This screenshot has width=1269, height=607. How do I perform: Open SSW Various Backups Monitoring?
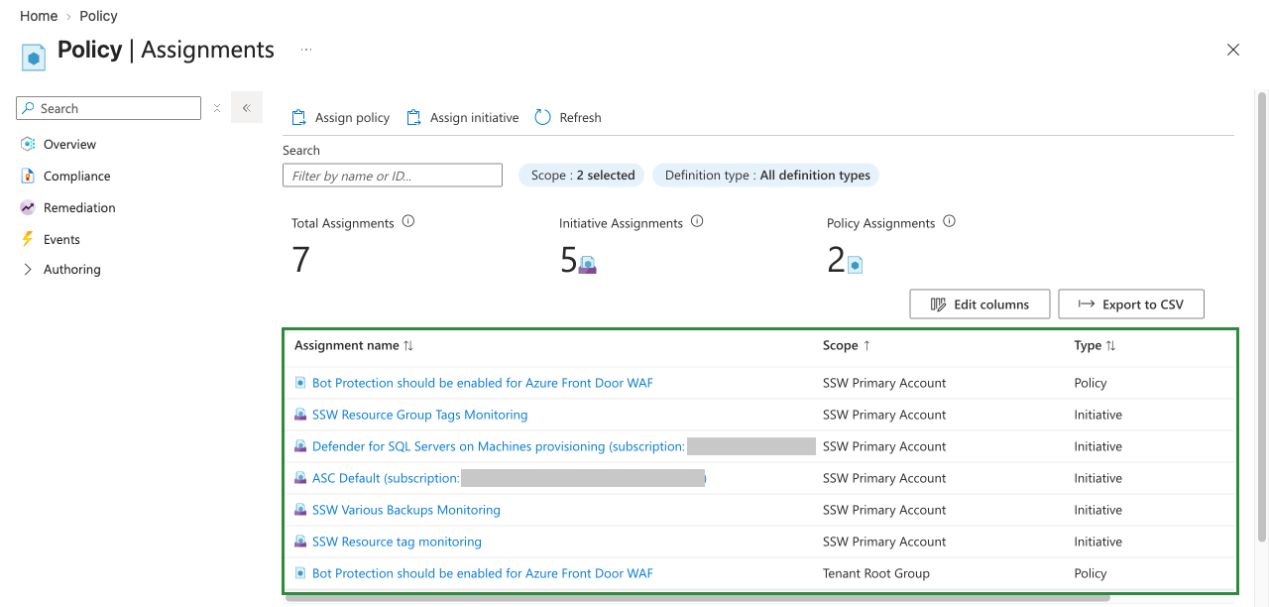(406, 510)
